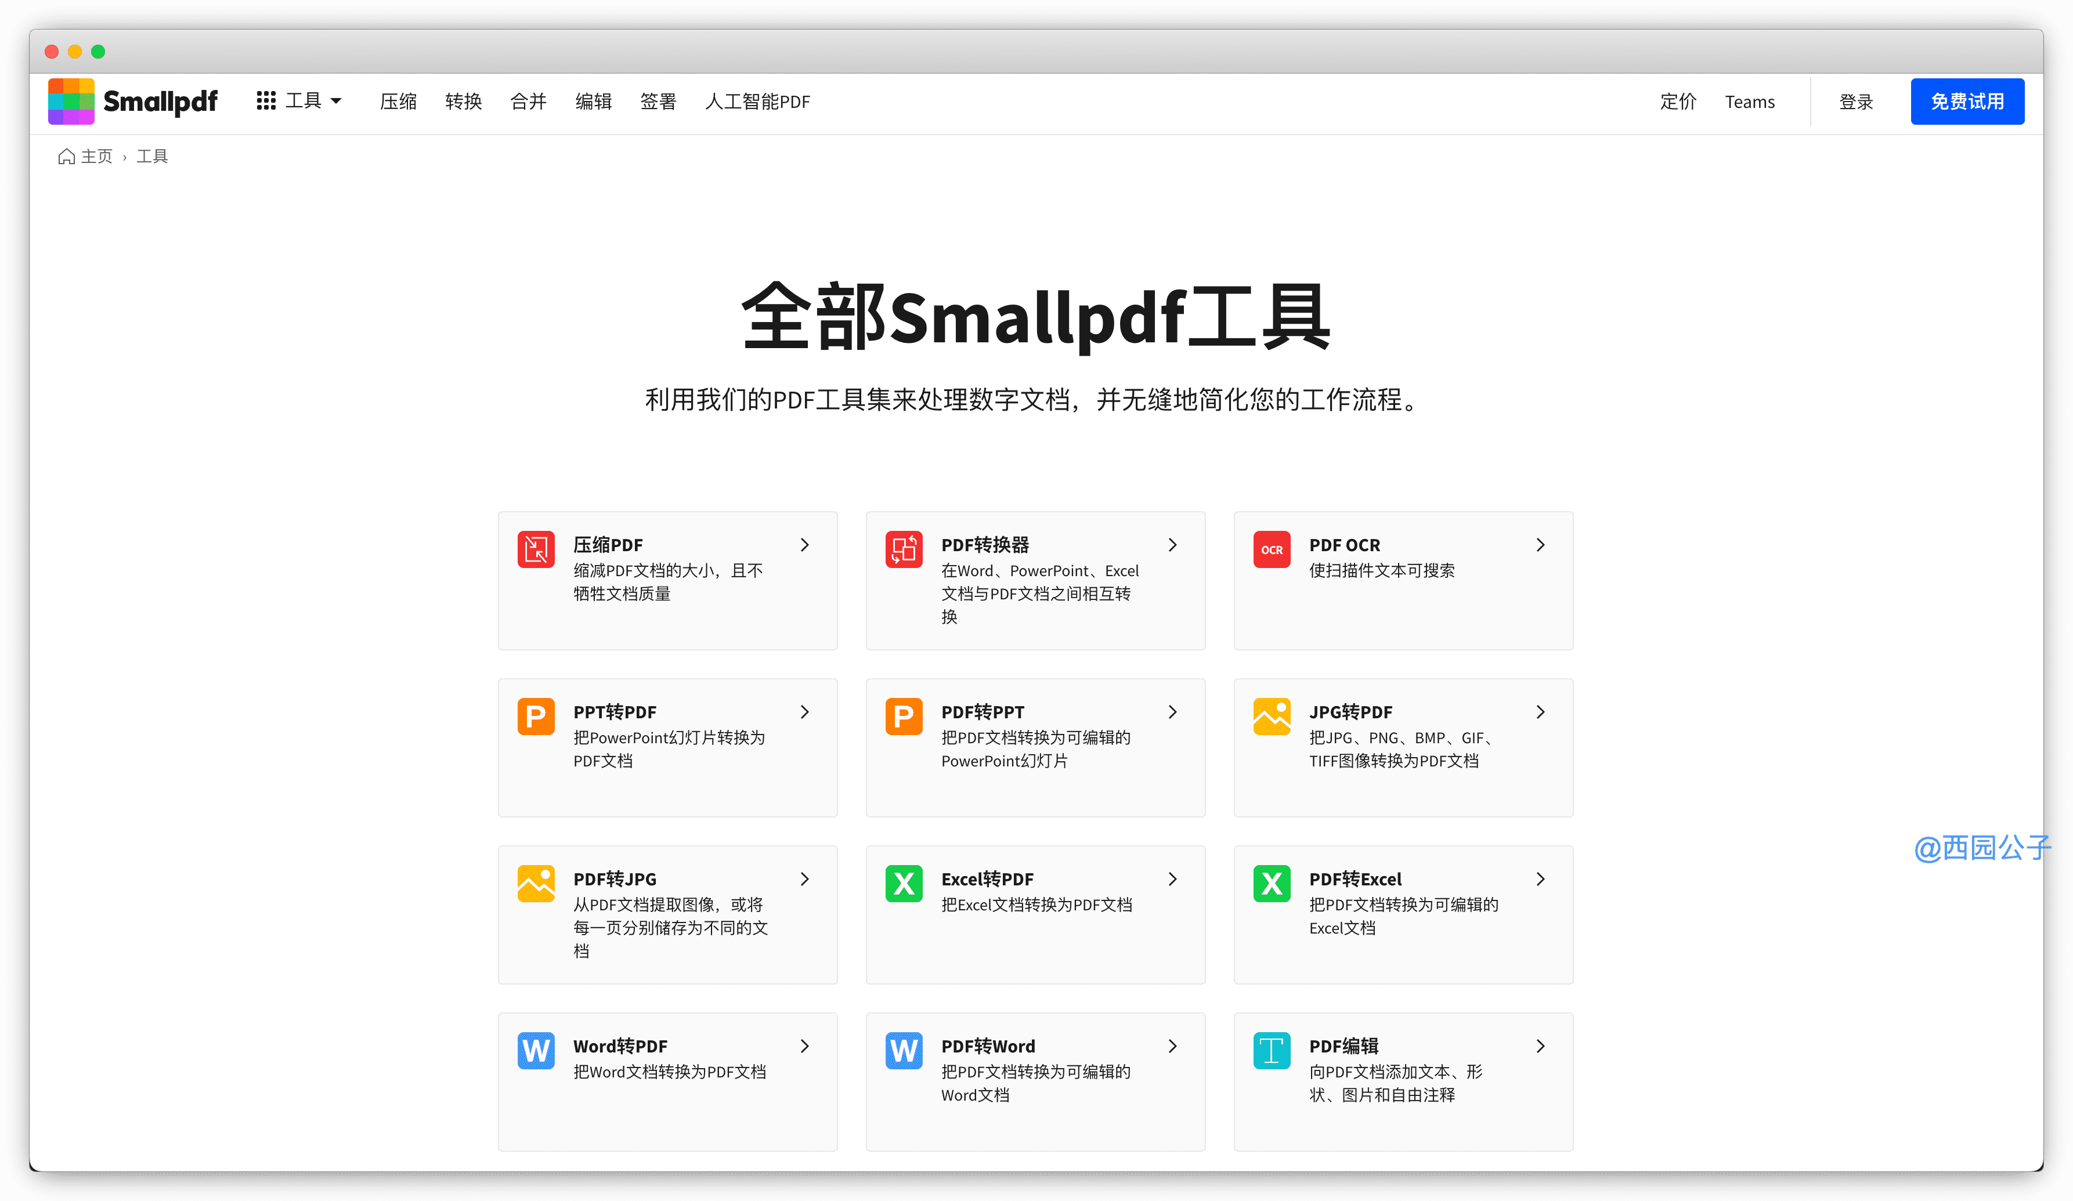Click the chevron on 压缩PDF card
Screen dimensions: 2073x1201
[804, 545]
